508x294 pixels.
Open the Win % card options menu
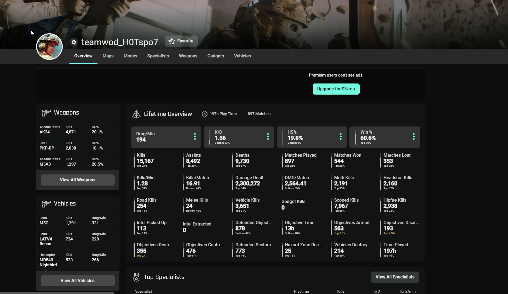pos(414,136)
